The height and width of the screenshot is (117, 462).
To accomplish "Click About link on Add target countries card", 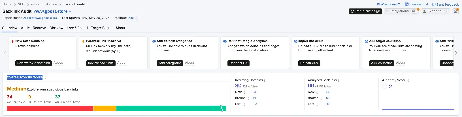I will coord(401,63).
